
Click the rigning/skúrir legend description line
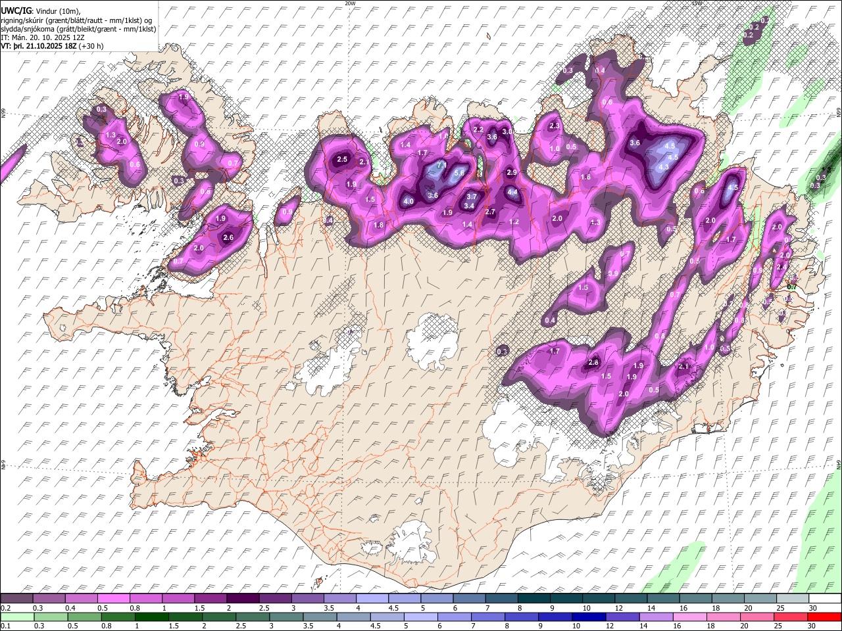(x=76, y=20)
